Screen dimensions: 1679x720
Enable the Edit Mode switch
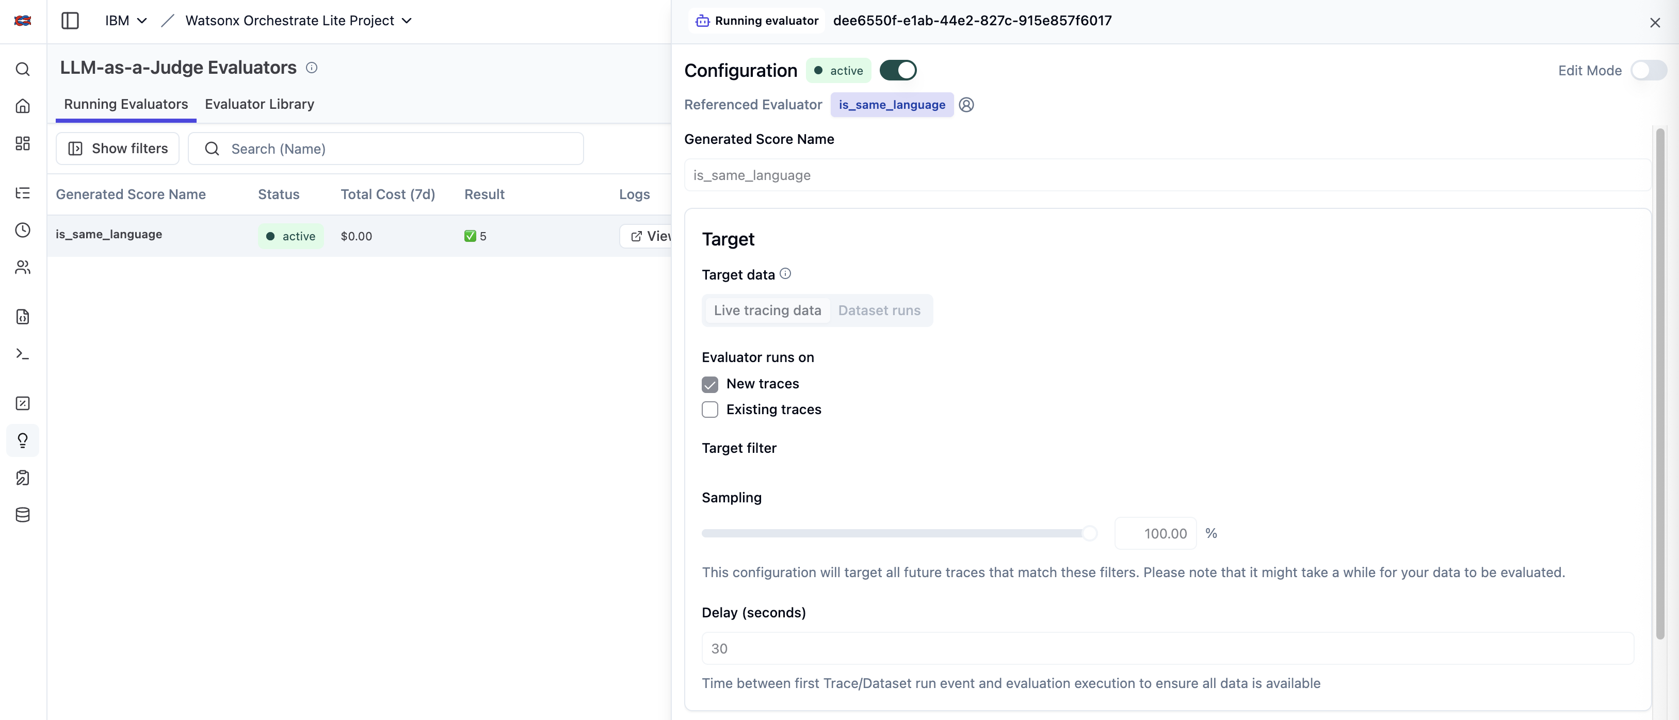click(x=1648, y=70)
